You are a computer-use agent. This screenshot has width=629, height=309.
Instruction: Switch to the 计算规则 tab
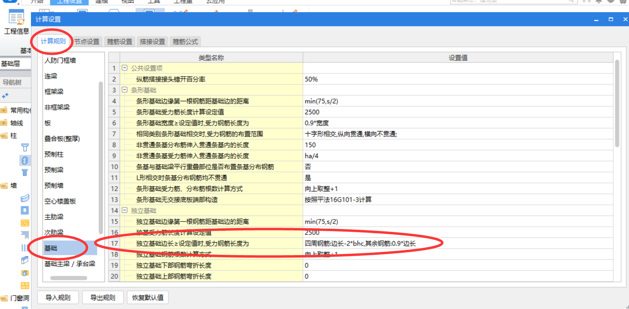pos(53,41)
